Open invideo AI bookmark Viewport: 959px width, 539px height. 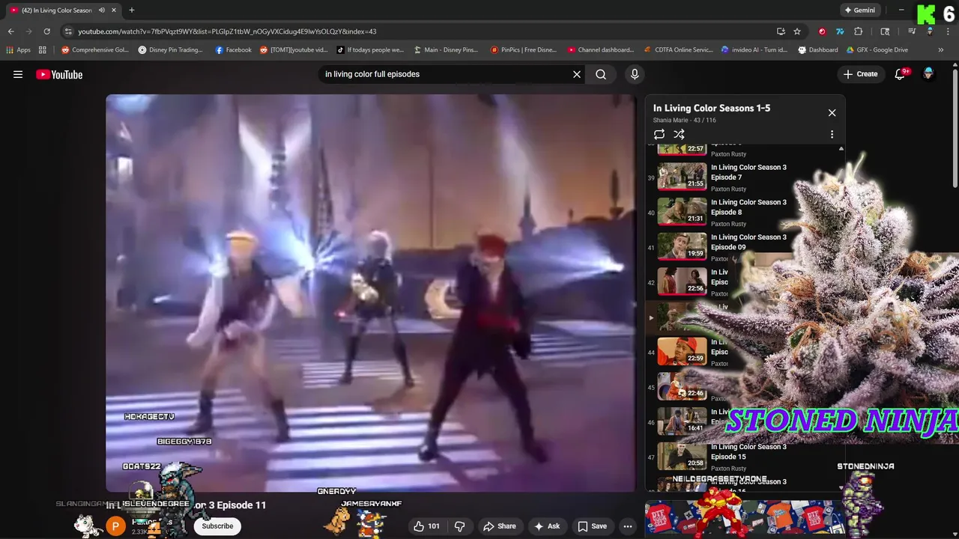tap(754, 50)
